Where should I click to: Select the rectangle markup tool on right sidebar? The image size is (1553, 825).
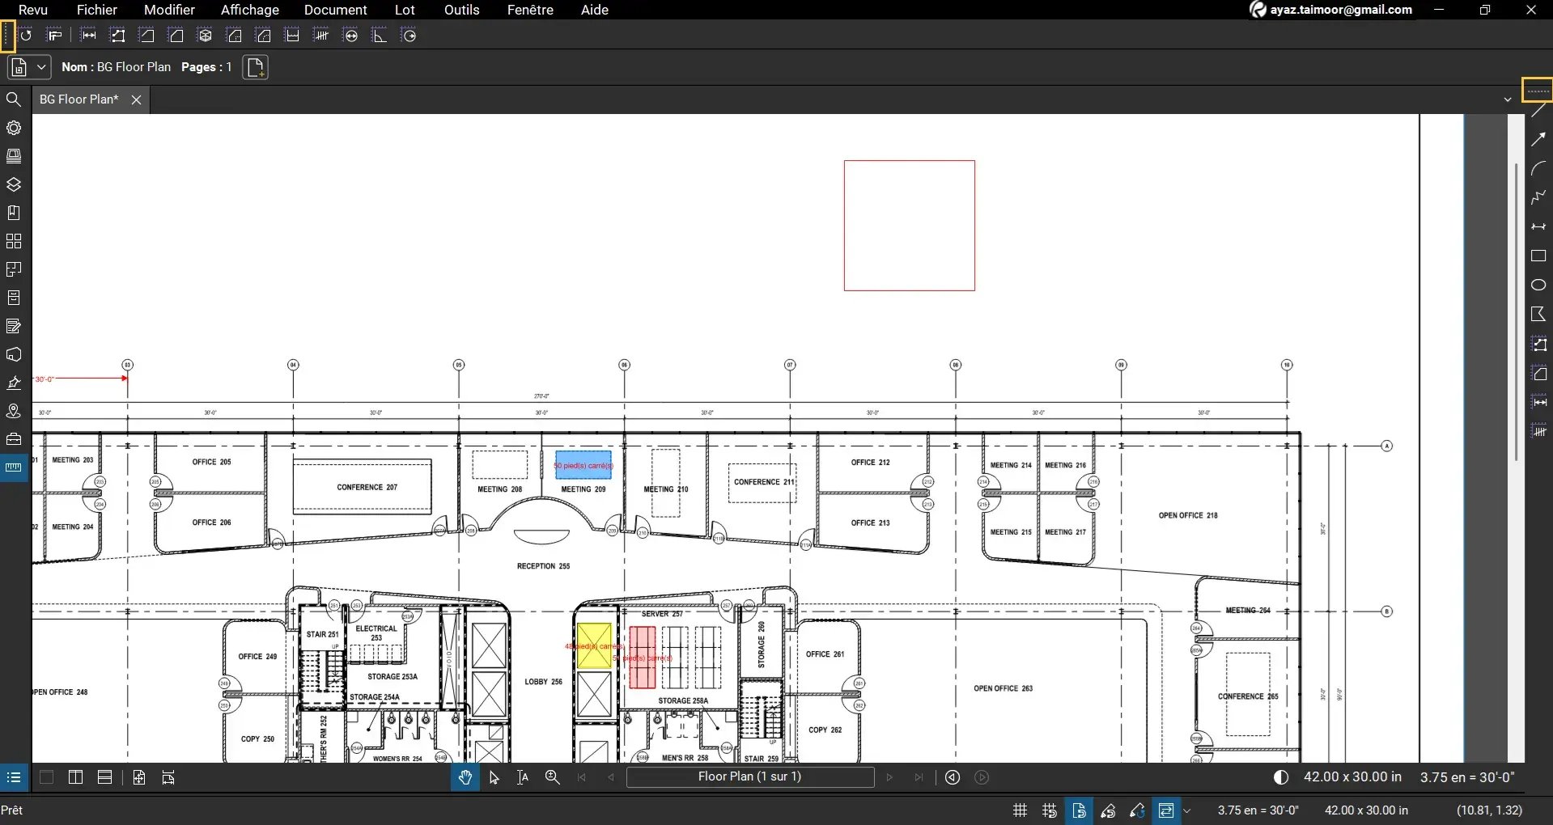tap(1540, 256)
